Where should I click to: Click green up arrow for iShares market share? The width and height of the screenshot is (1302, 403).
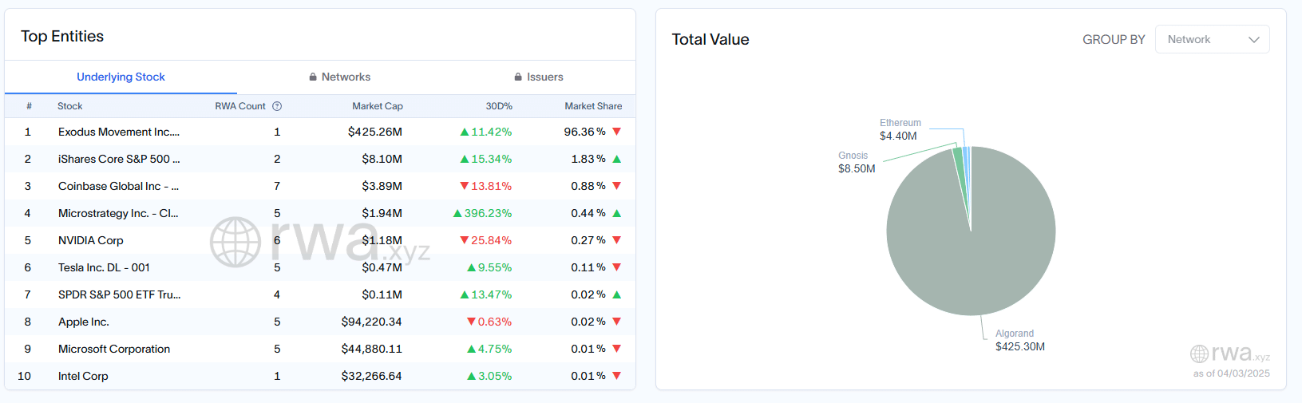tap(617, 159)
